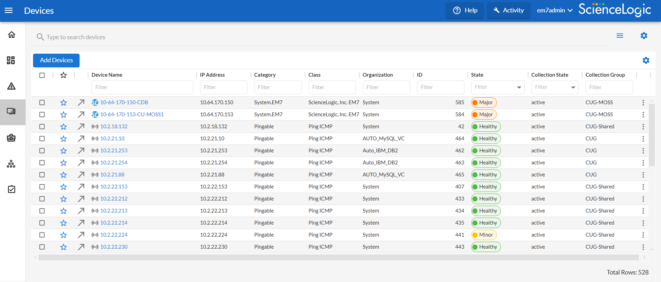Screen dimensions: 661x282
Task: Open 10.2.21.10 in new window arrow
Action: click(x=81, y=139)
